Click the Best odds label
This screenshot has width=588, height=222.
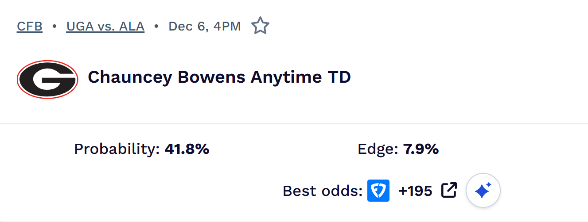pyautogui.click(x=323, y=191)
